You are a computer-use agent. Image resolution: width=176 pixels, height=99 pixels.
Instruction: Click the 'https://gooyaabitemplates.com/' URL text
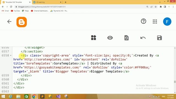coord(52,67)
